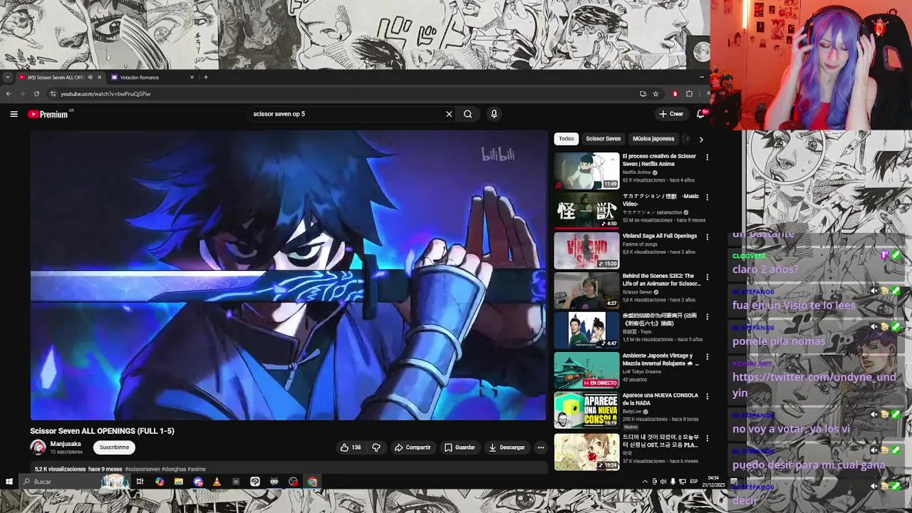
Task: Select the Todos filter chip
Action: [566, 139]
